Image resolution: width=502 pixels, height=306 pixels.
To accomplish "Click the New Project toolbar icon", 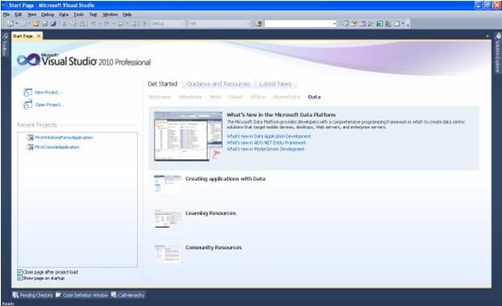I will [x=10, y=24].
